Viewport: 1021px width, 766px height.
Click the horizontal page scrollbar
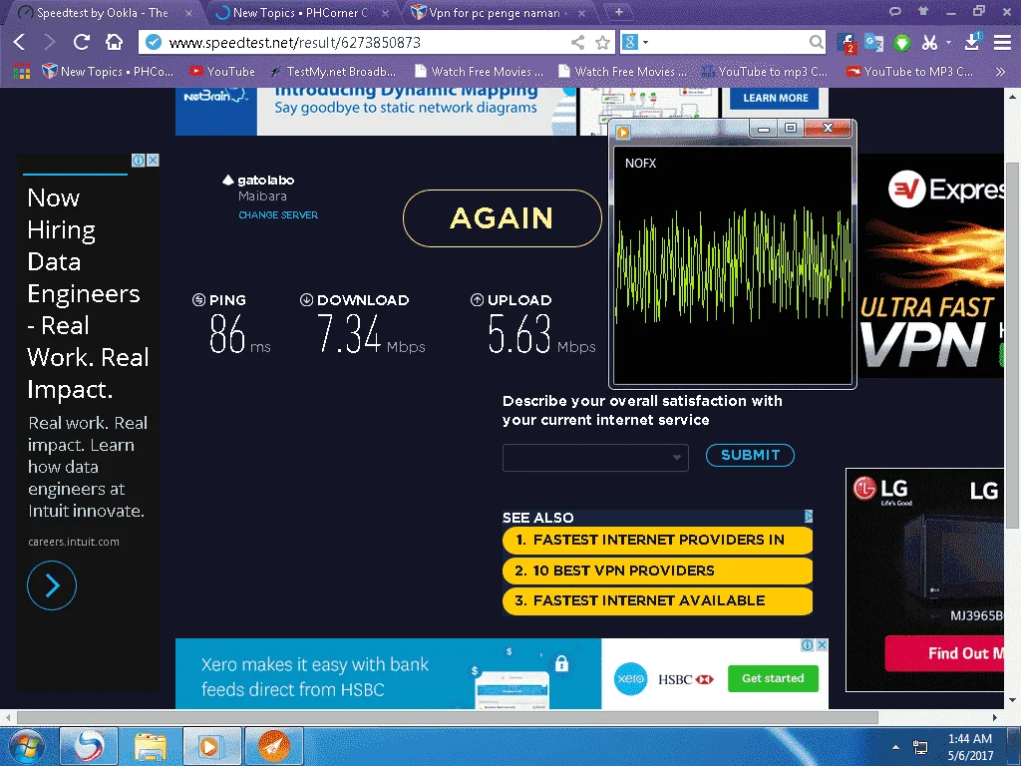[447, 717]
